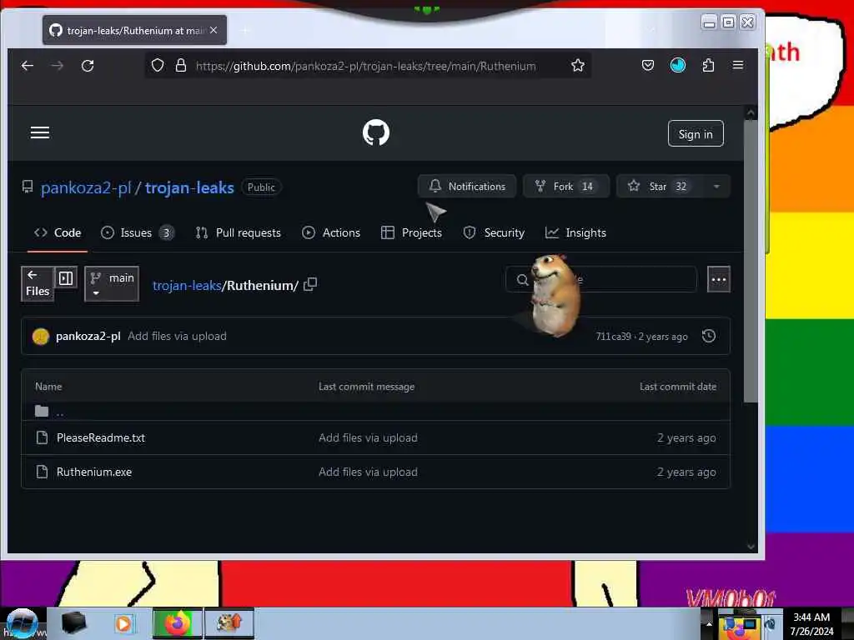Open the extensions puzzle icon

[x=708, y=66]
